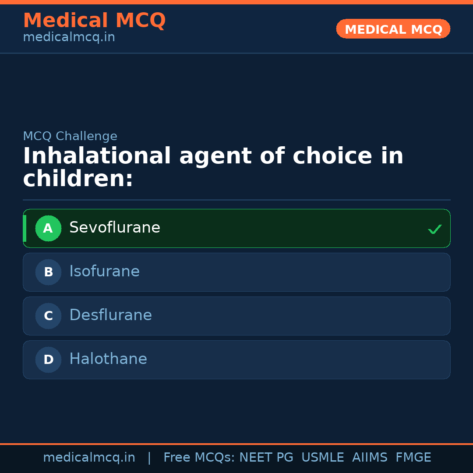
Task: Click the green accent bar on option A
Action: point(25,228)
